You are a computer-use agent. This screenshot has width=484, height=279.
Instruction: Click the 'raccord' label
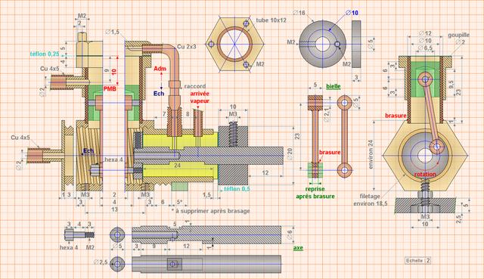tap(195, 86)
